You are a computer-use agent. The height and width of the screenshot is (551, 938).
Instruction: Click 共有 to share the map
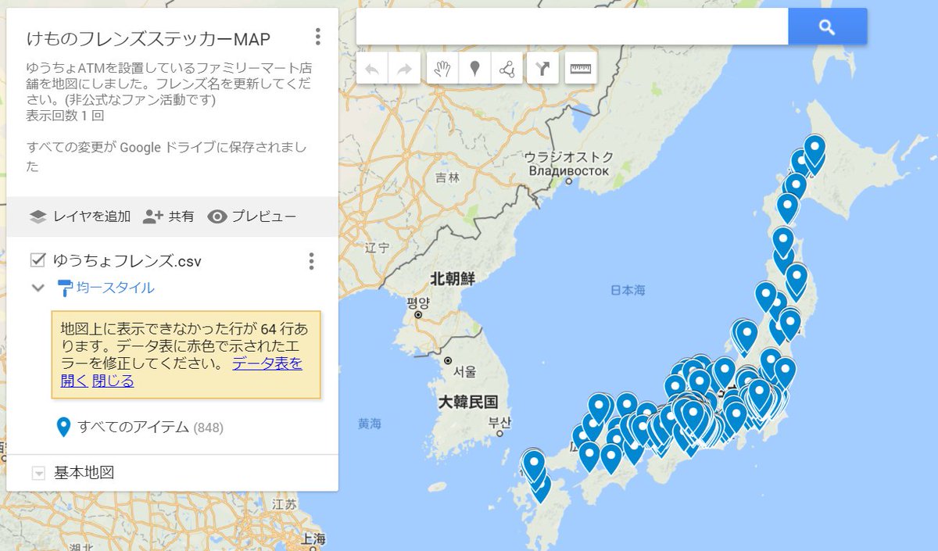[x=169, y=216]
